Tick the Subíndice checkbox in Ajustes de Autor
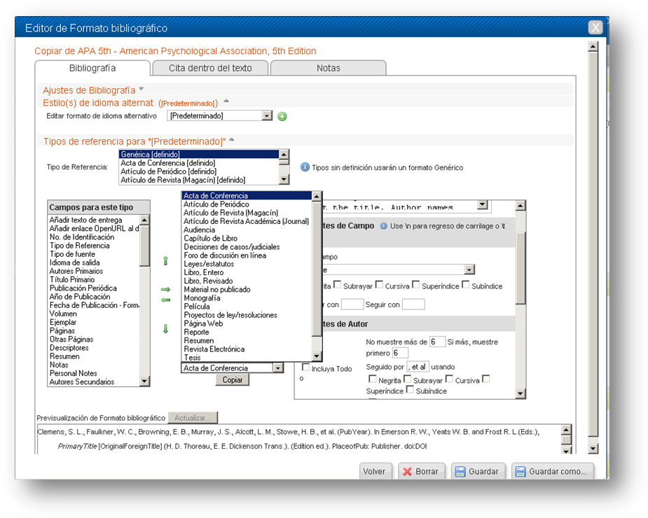This screenshot has height=518, width=648. tap(410, 389)
